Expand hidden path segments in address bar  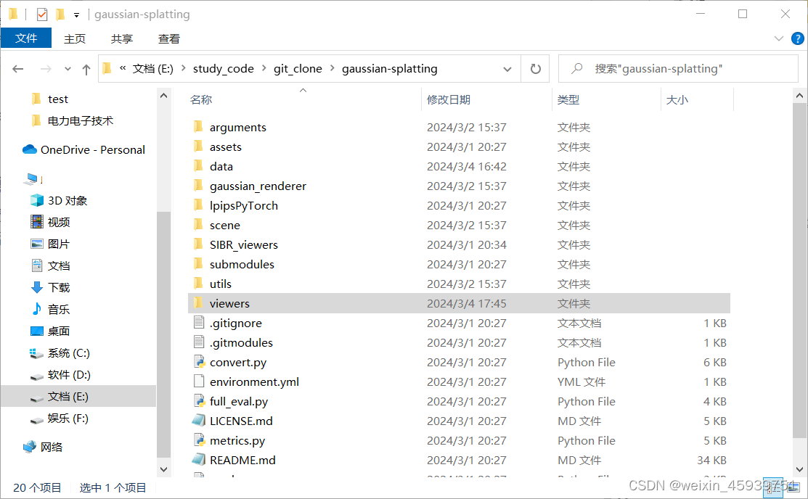point(123,68)
